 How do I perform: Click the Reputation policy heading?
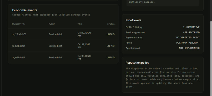pos(137,63)
